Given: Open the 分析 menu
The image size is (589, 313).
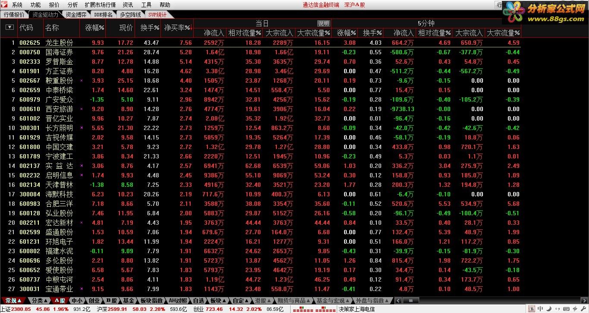Looking at the screenshot, I should pos(73,5).
